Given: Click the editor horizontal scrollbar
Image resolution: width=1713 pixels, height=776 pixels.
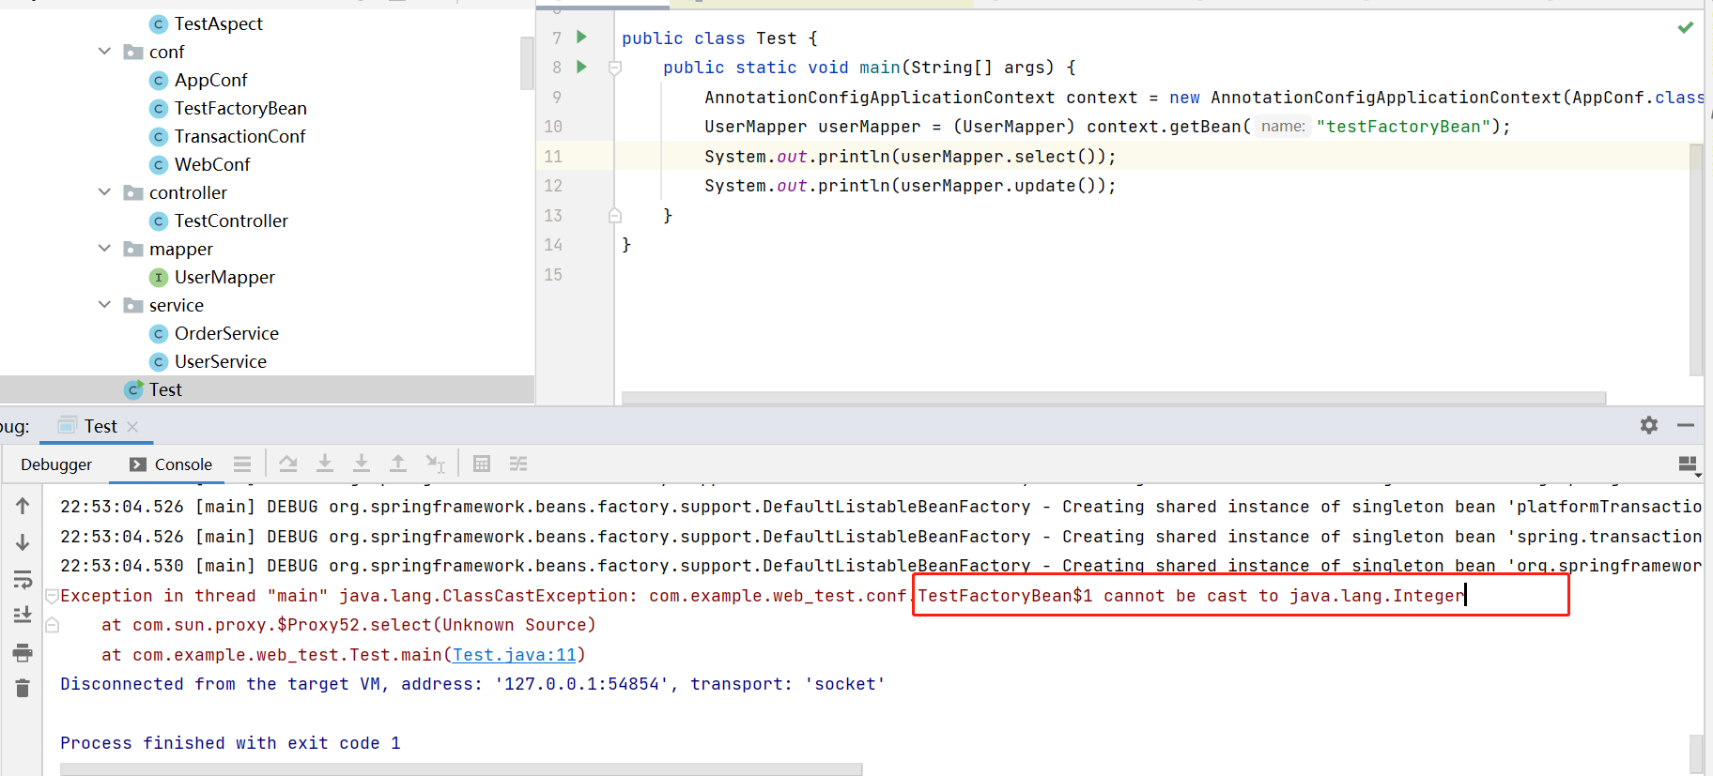Looking at the screenshot, I should pos(1113,398).
